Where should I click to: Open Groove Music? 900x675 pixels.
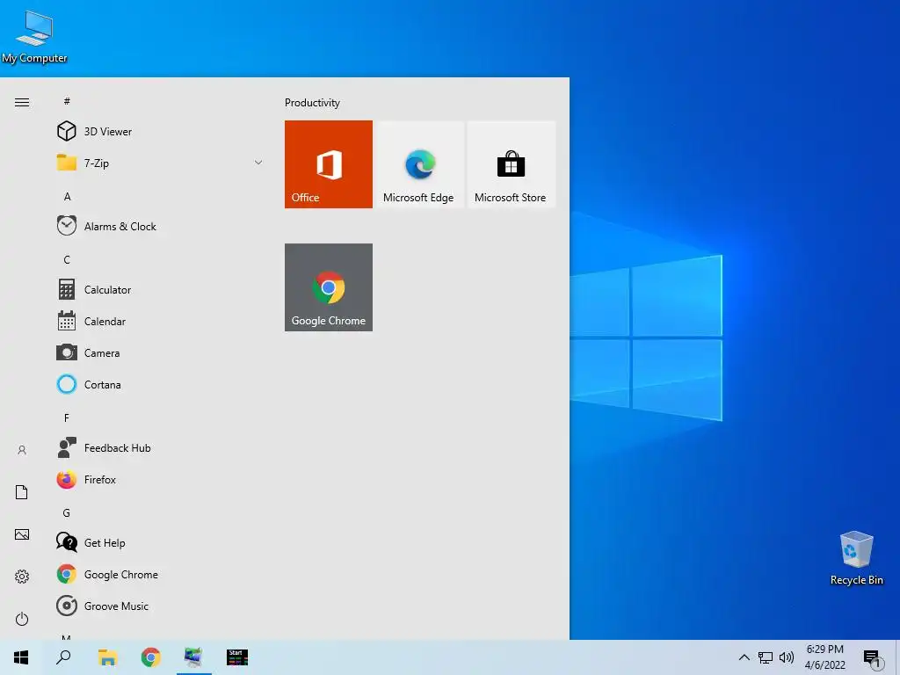[161, 606]
